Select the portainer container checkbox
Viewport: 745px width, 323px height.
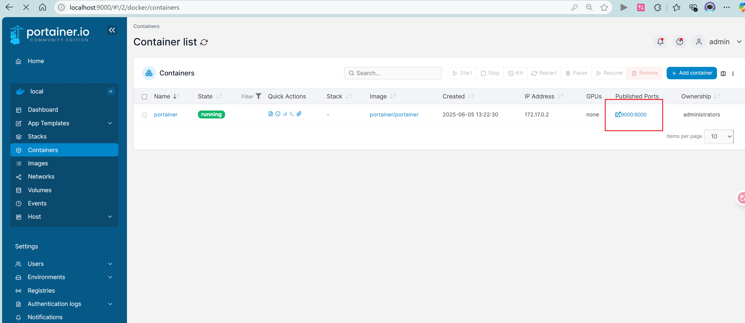144,115
